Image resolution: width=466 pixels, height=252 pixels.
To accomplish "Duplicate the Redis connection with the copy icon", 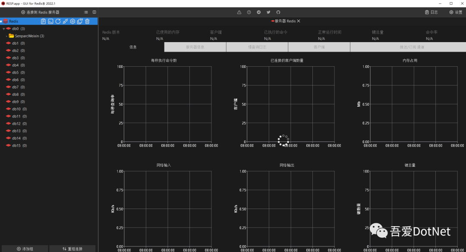I will [x=80, y=22].
